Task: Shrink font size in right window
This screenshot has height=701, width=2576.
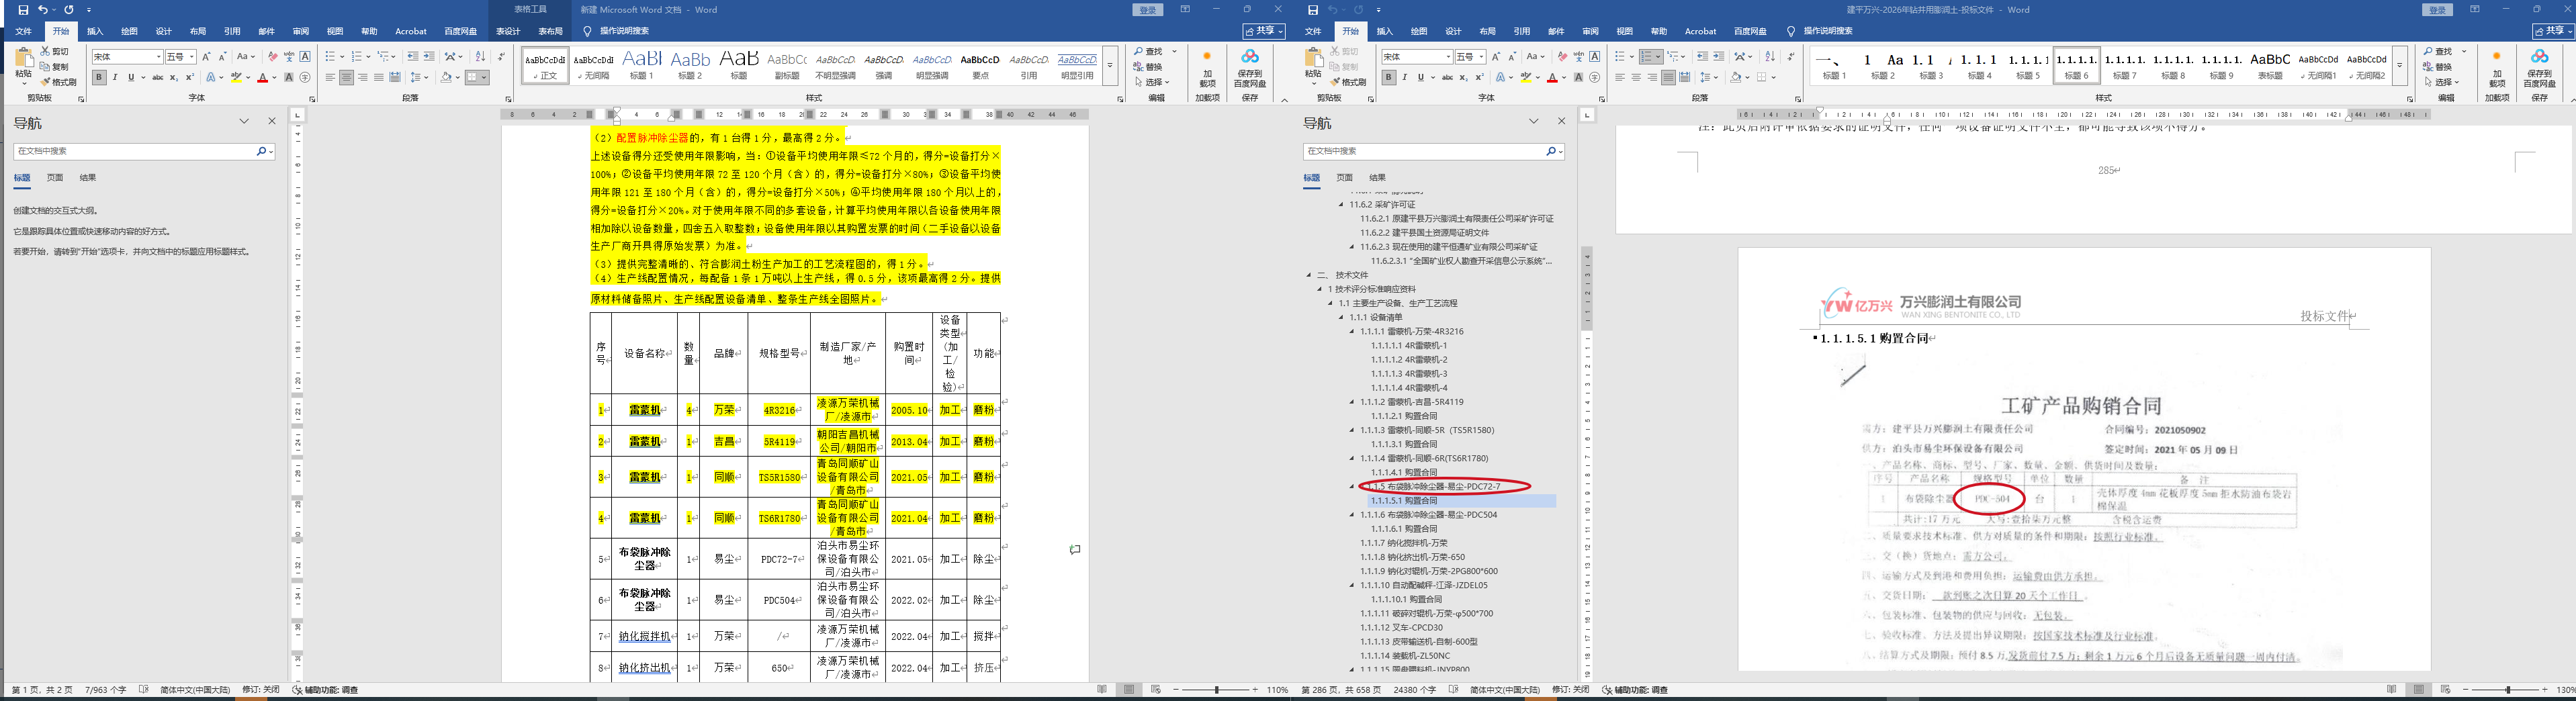Action: click(x=1513, y=57)
